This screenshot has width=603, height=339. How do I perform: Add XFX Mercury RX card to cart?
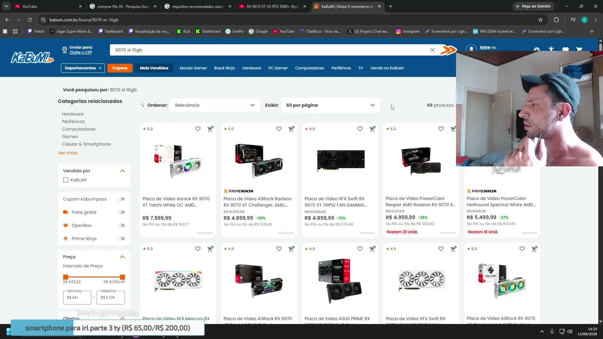point(210,249)
